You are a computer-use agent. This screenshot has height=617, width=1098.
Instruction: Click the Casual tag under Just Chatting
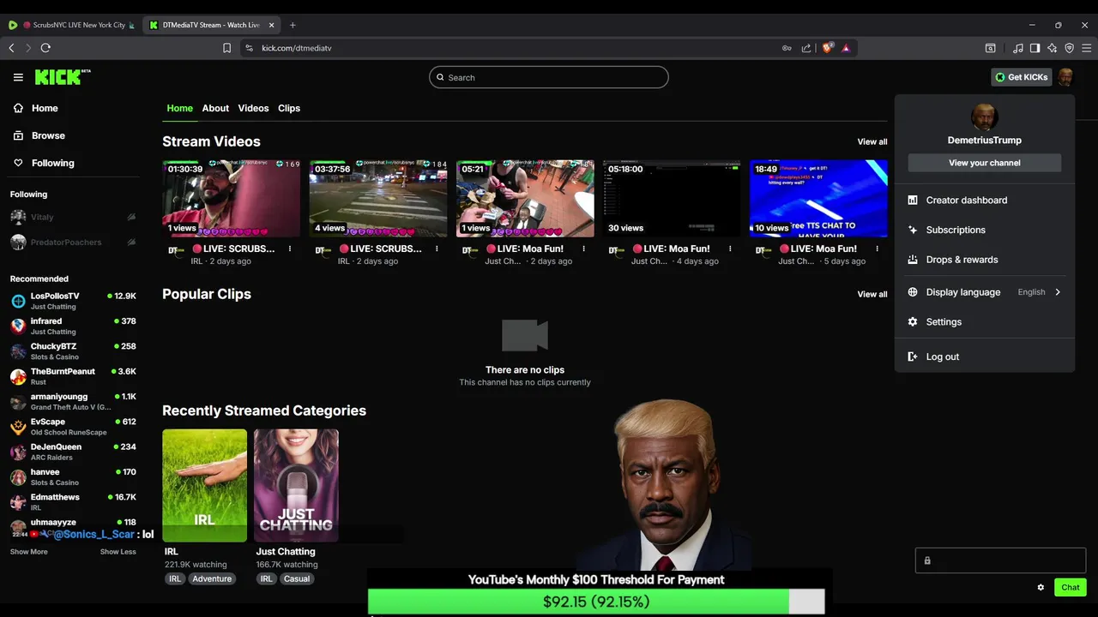click(x=297, y=578)
